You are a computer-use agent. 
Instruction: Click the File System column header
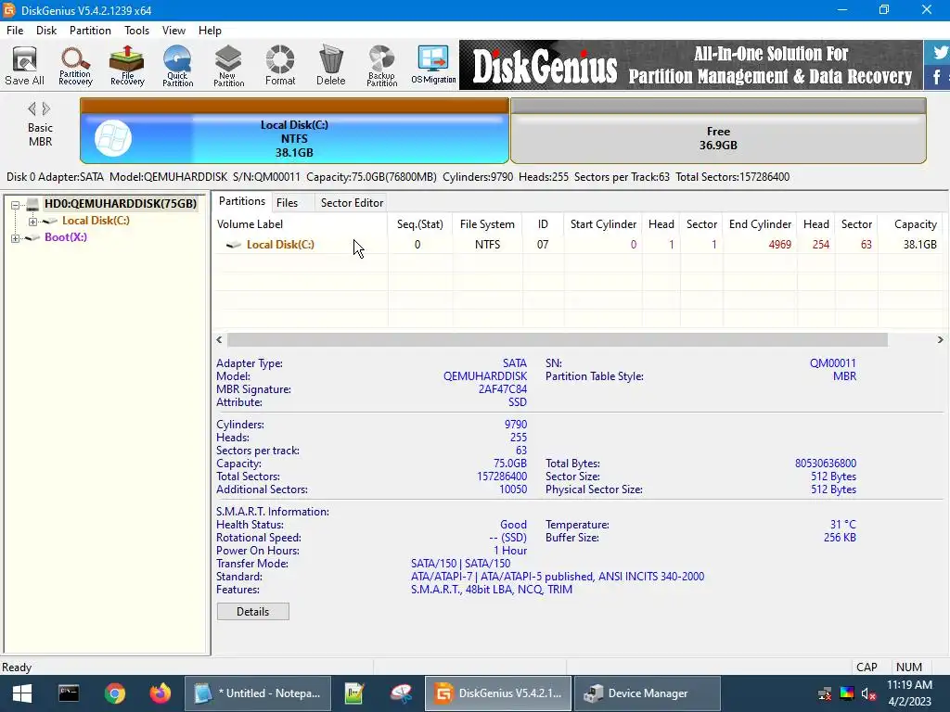487,224
